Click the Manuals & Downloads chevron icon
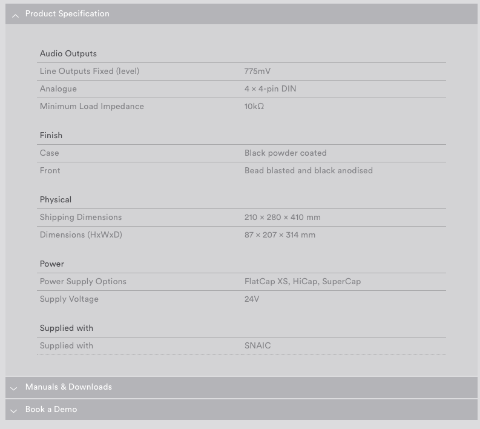This screenshot has height=429, width=480. 14,388
